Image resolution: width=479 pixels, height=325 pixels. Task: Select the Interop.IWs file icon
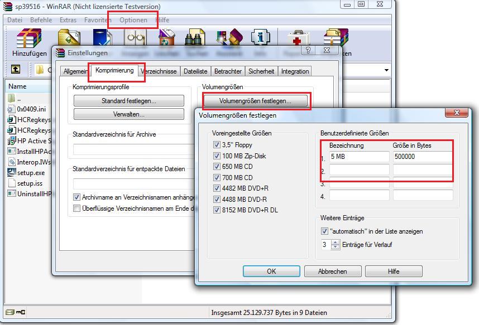12,162
